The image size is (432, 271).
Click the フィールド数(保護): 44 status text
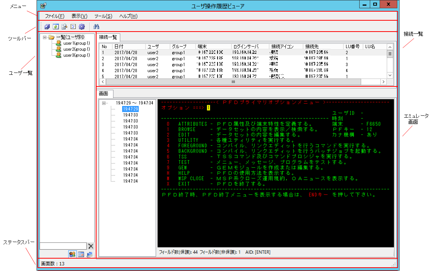click(178, 252)
